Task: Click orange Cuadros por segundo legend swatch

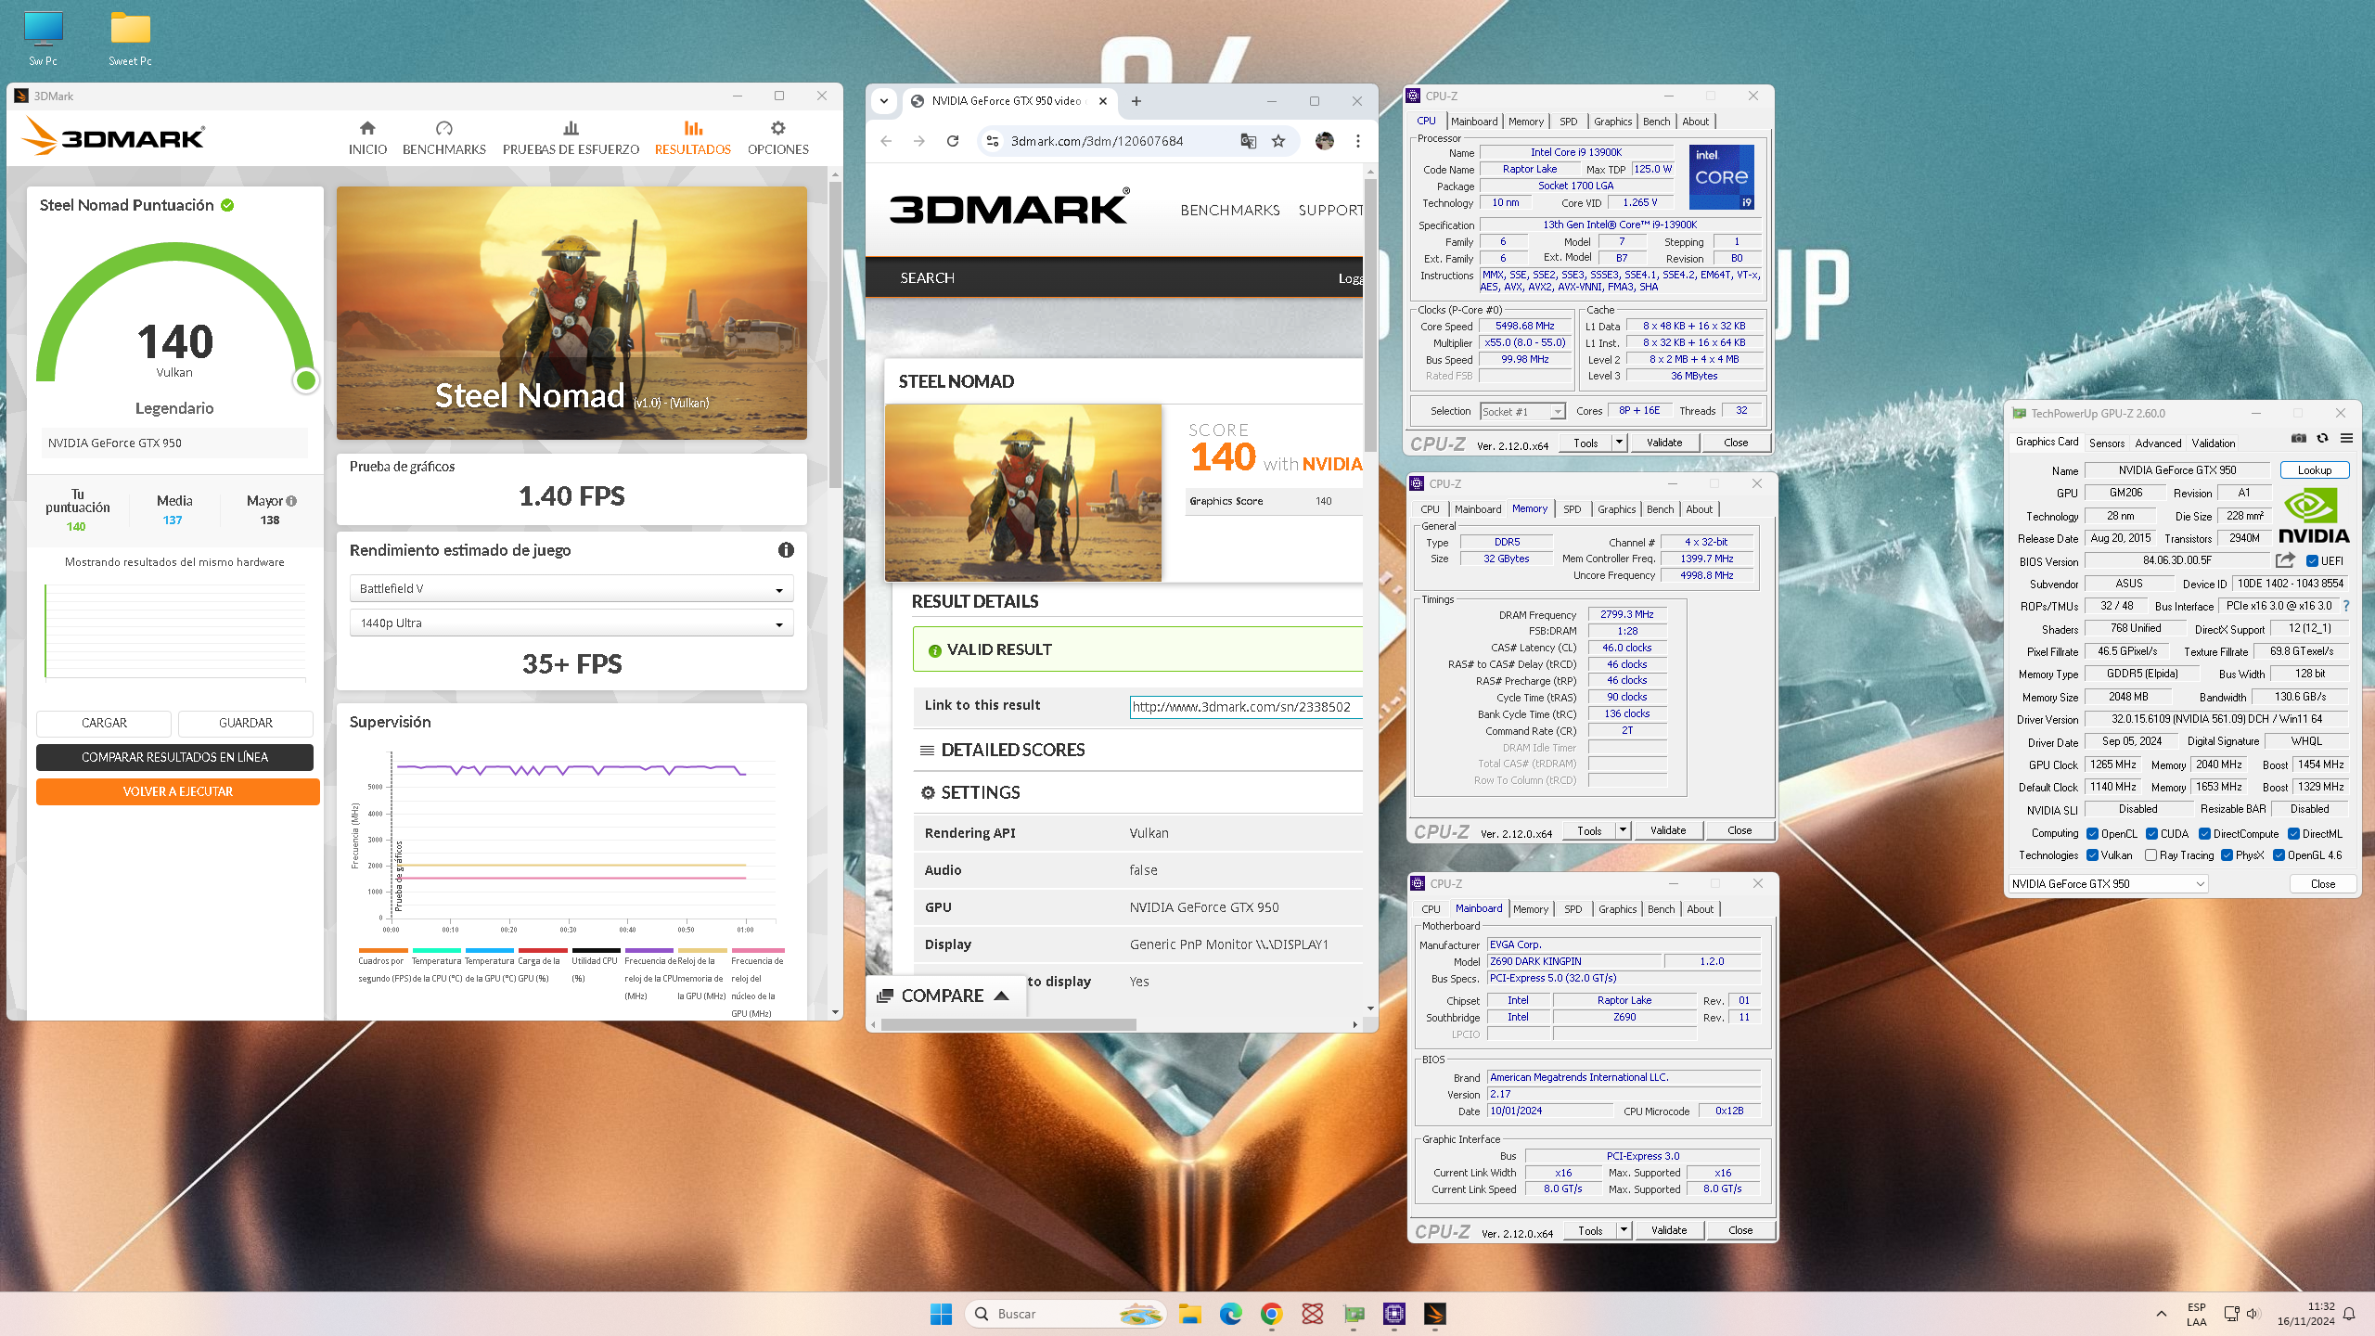Action: [383, 950]
